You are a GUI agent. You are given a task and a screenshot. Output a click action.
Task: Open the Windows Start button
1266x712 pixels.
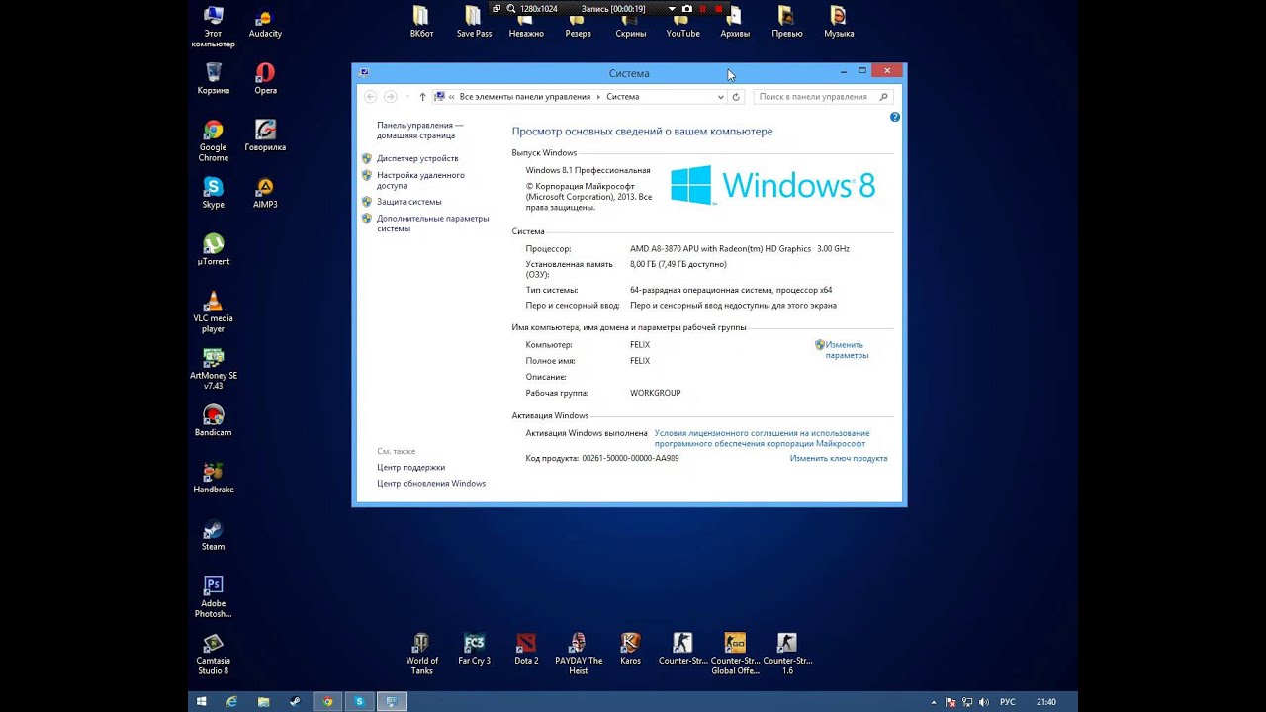tap(201, 702)
